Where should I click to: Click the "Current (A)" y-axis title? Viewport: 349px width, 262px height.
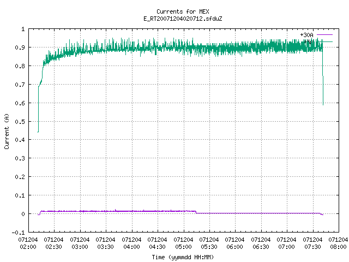point(7,131)
